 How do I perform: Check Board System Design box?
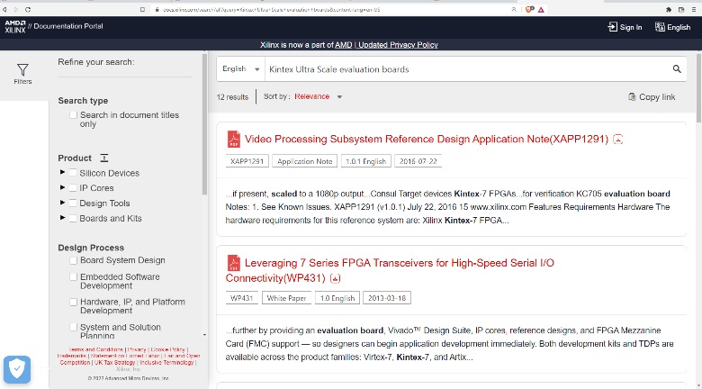(74, 260)
